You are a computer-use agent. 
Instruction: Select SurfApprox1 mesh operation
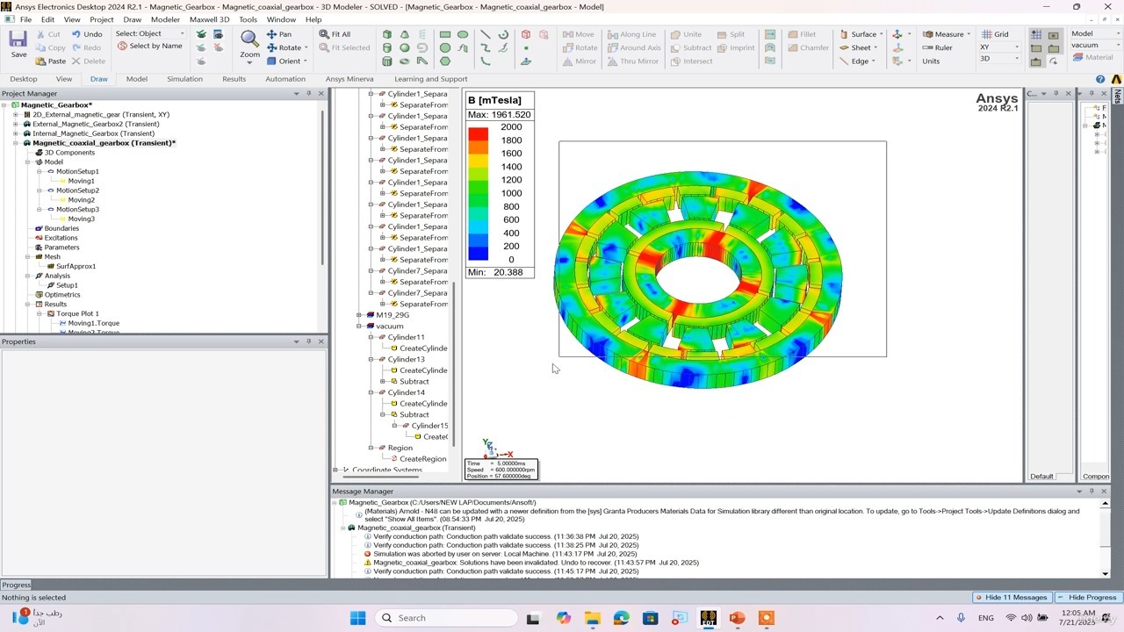pyautogui.click(x=76, y=266)
